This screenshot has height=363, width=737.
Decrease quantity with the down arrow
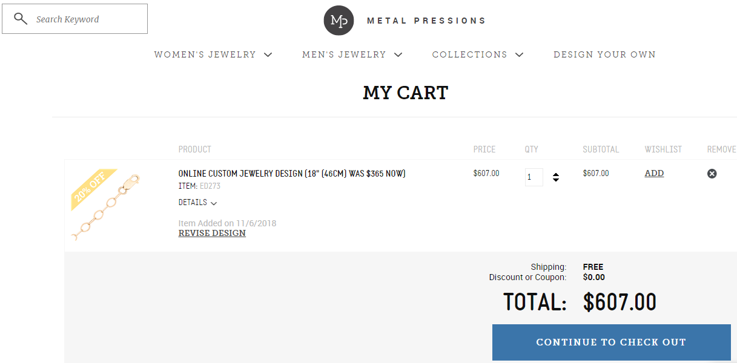pyautogui.click(x=556, y=180)
